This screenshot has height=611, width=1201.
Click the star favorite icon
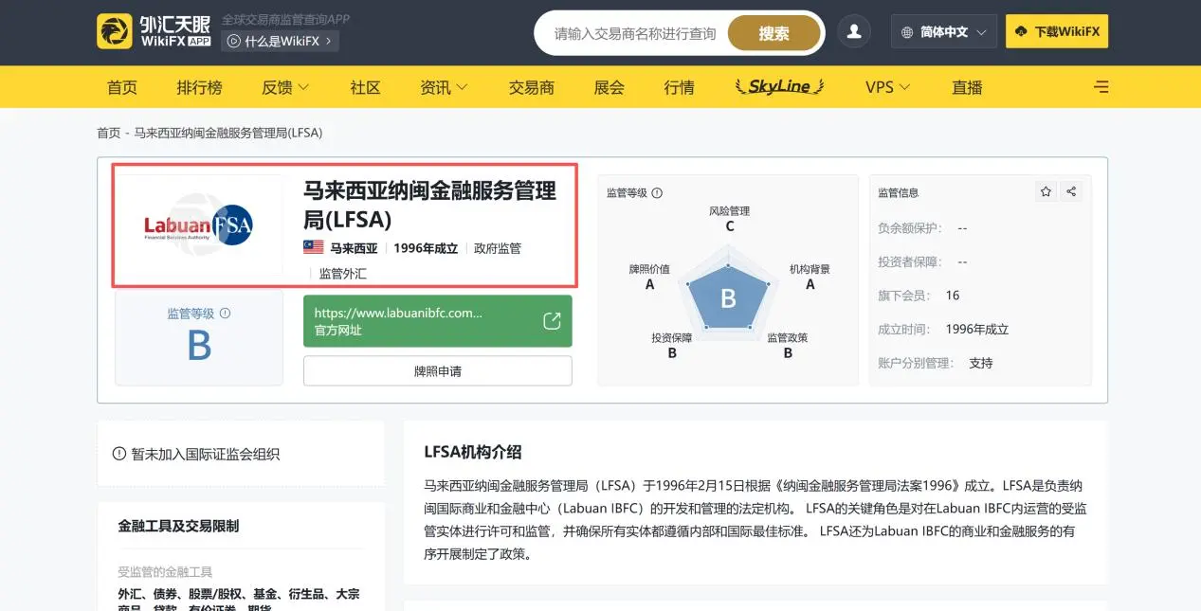pos(1046,191)
